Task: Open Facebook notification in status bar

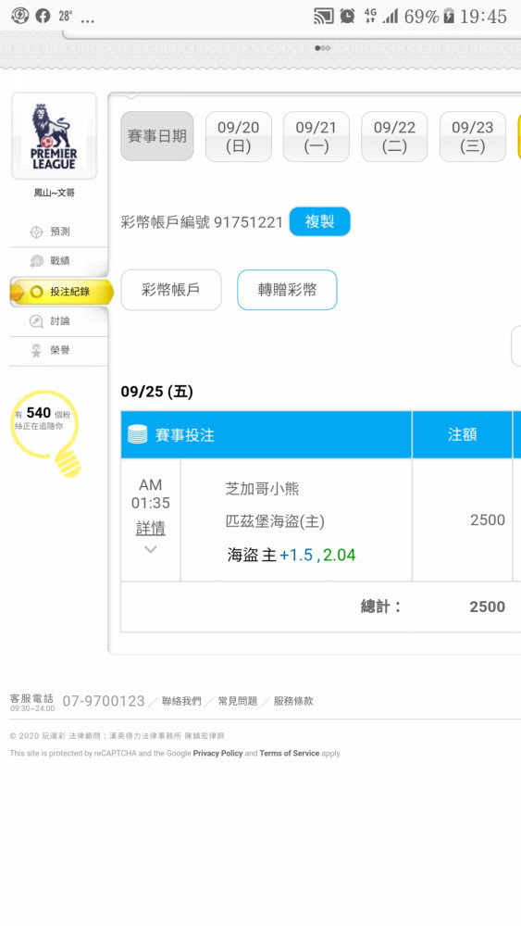Action: pos(43,16)
